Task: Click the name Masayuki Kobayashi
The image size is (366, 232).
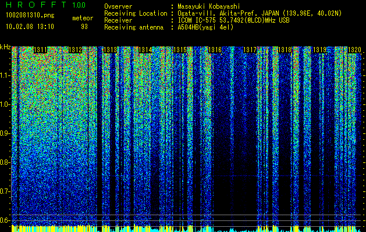Action: tap(209, 7)
